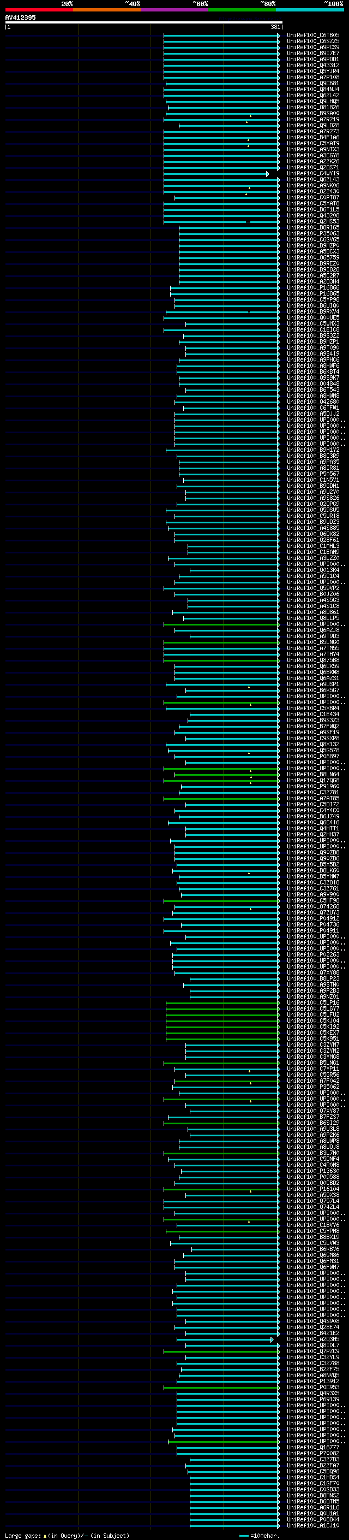
Task: Click hit label UniRef100_P69139
Action: click(x=312, y=1400)
